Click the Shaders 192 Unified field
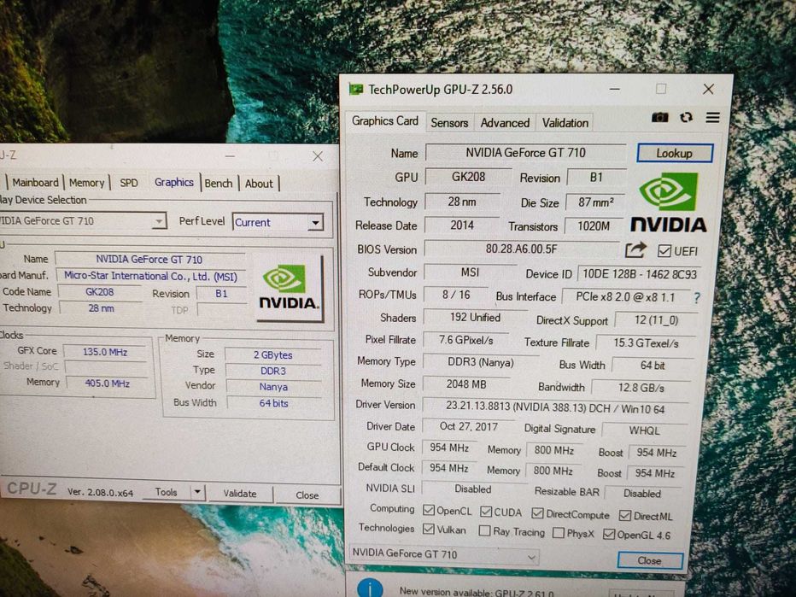796x597 pixels. pos(475,318)
